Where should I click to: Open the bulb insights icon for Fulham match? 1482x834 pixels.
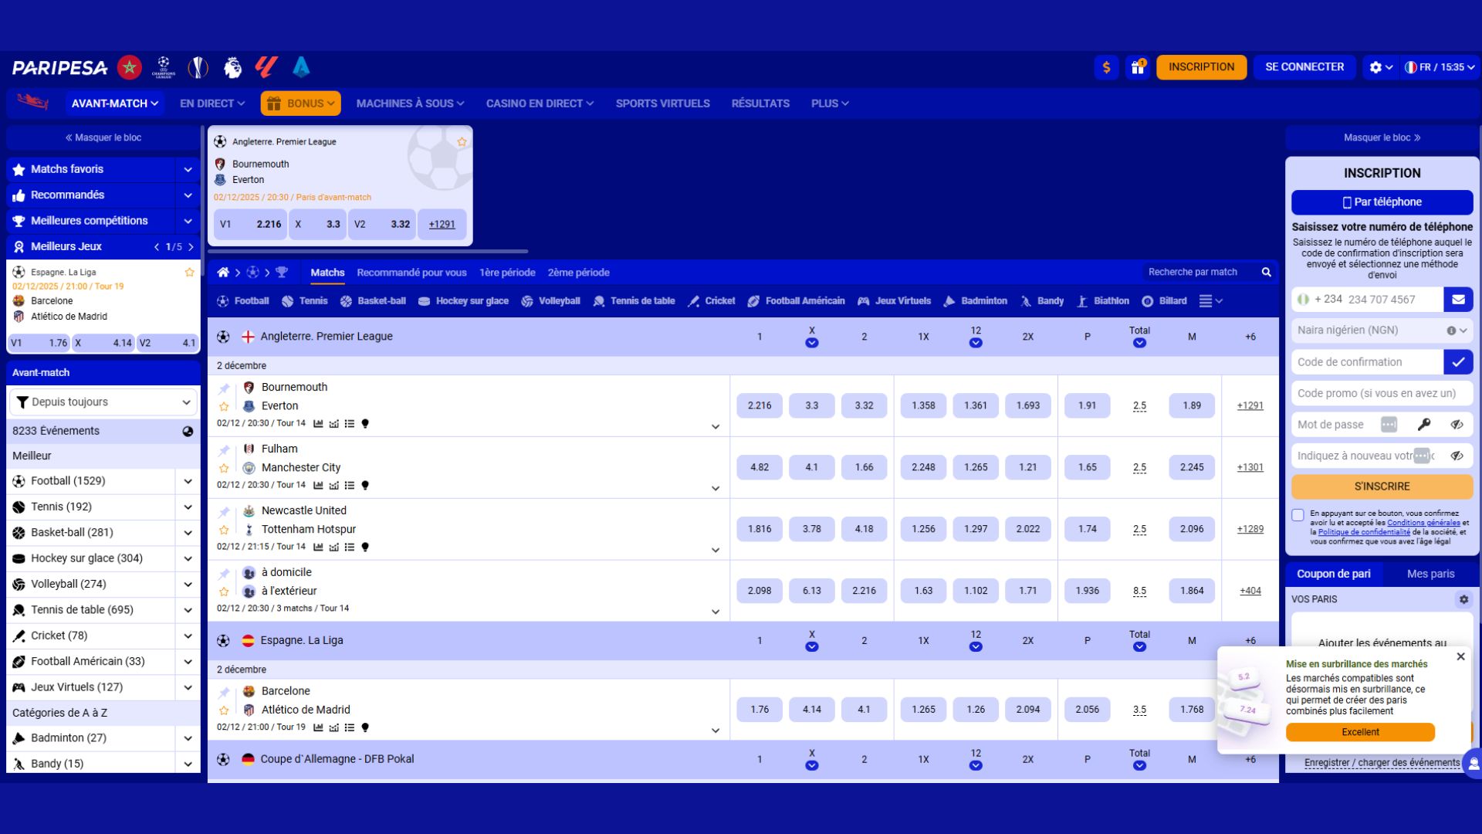365,485
